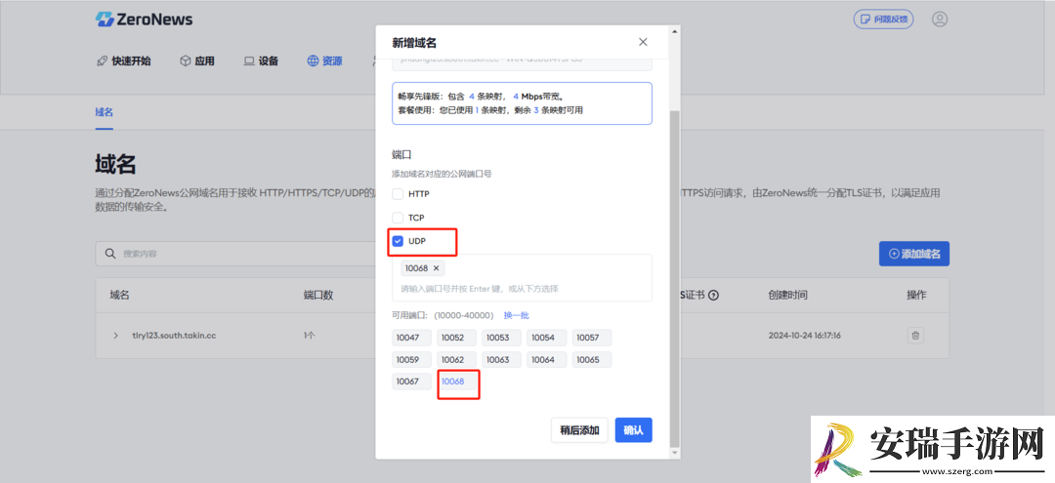Click the 域名 column header
The image size is (1055, 483).
(x=120, y=295)
